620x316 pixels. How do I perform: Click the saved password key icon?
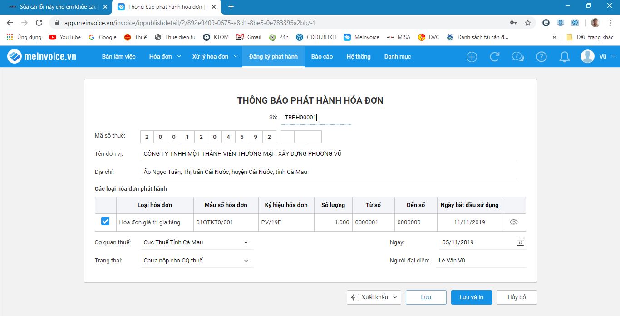click(513, 23)
